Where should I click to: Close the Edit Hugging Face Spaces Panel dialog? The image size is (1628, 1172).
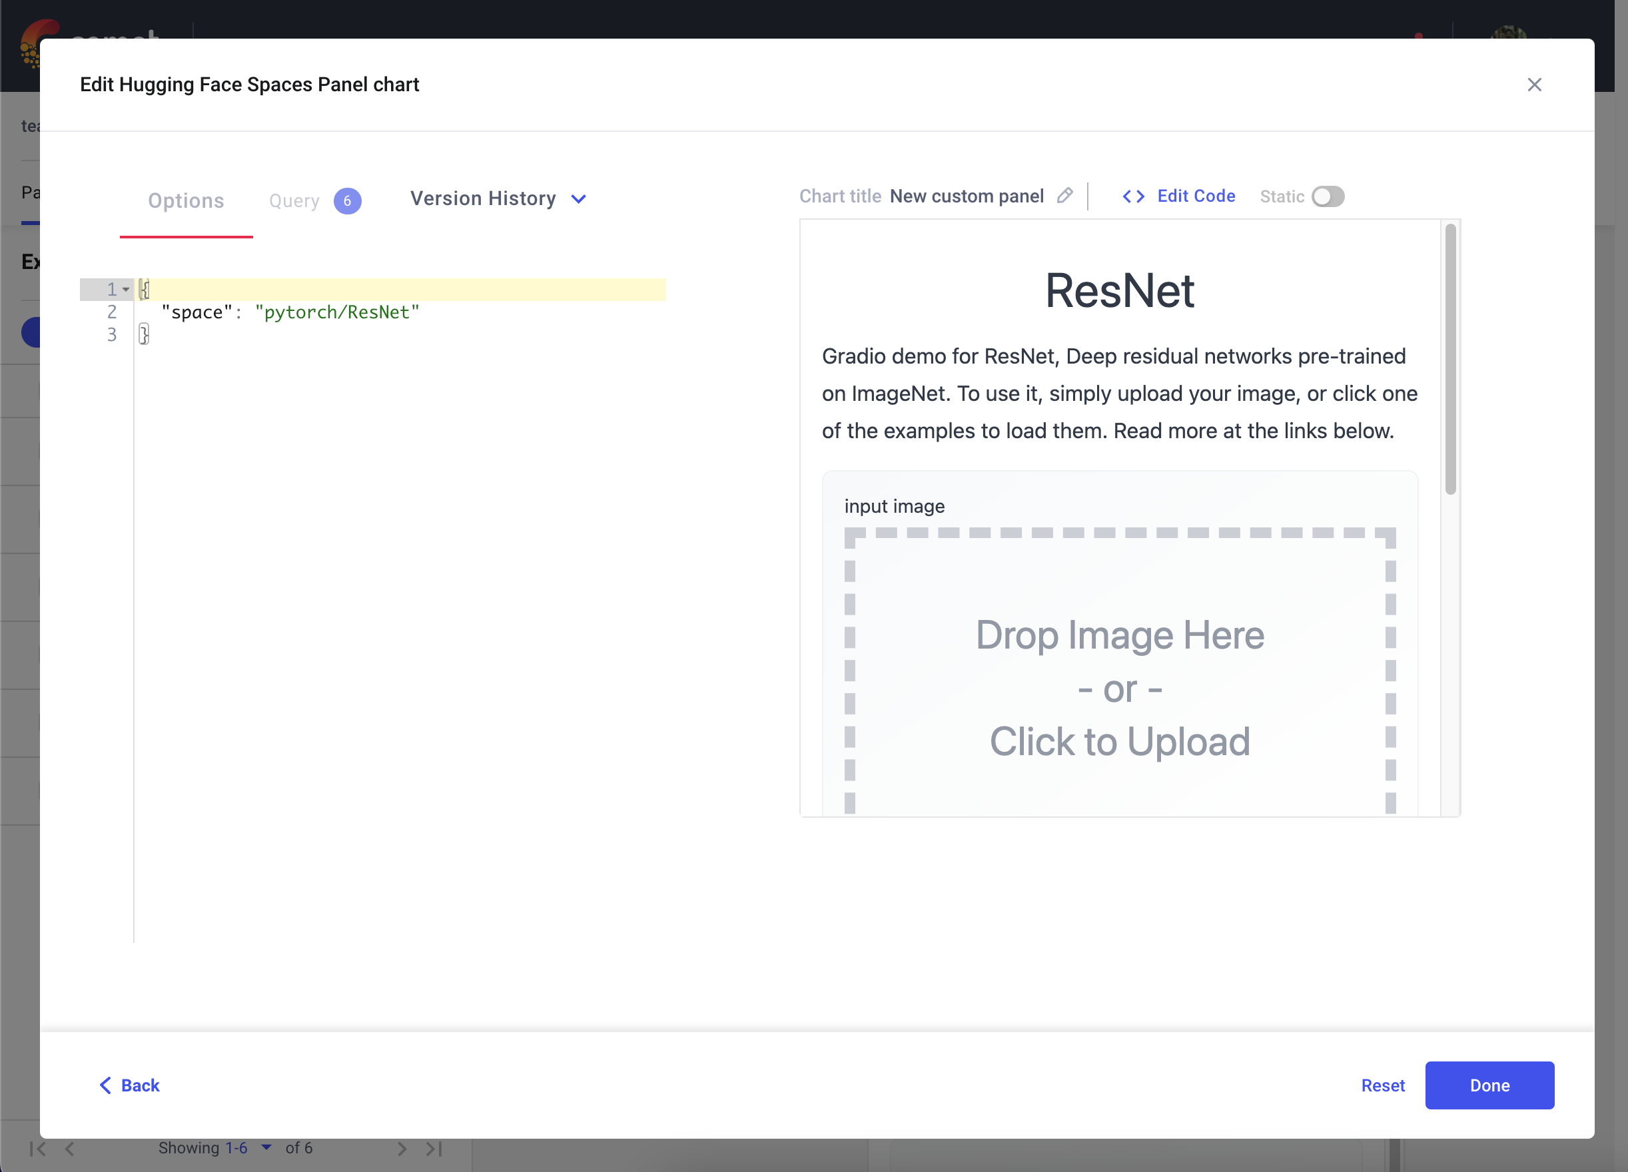(1534, 85)
